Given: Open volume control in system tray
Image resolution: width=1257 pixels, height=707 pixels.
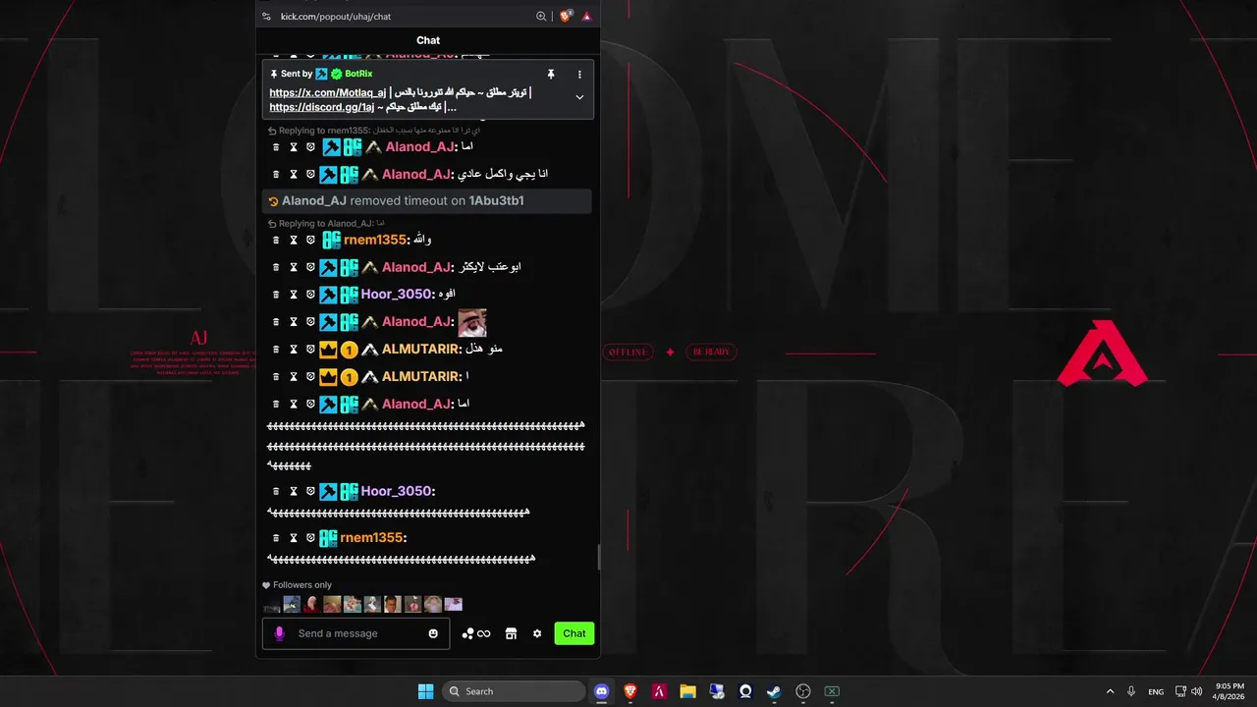Looking at the screenshot, I should 1197,691.
